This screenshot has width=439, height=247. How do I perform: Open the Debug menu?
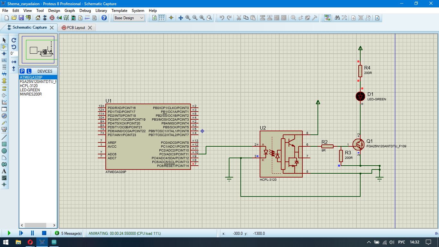coord(85,11)
